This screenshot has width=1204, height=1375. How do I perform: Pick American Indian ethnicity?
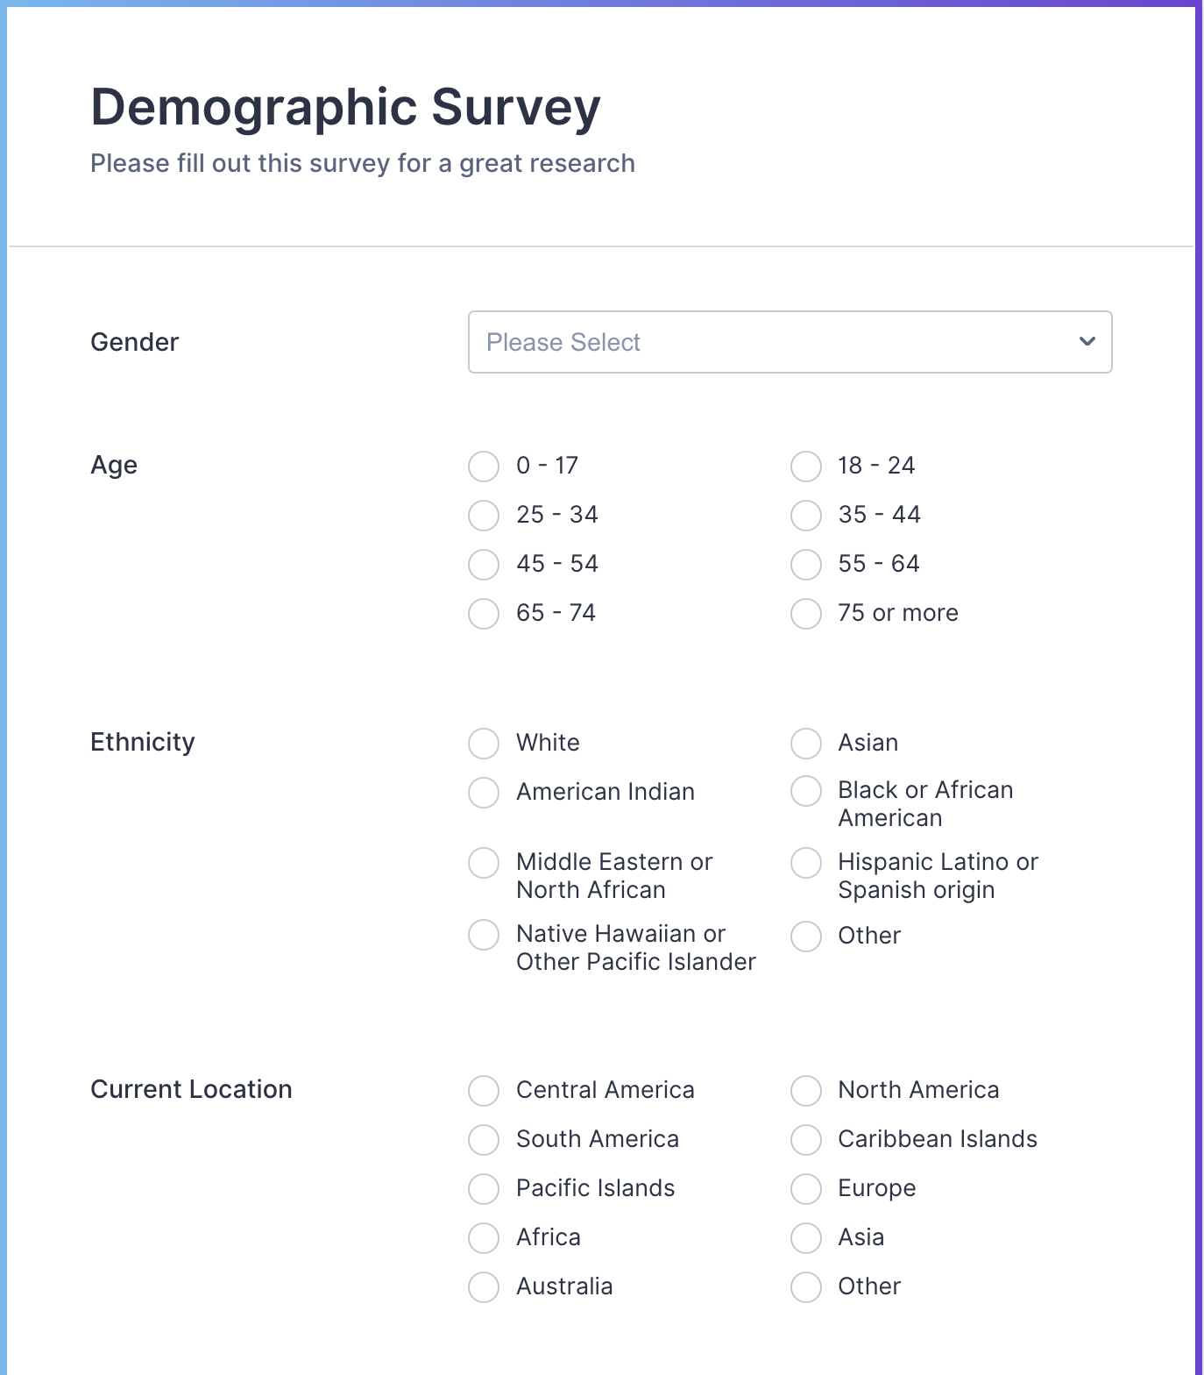[x=484, y=793]
